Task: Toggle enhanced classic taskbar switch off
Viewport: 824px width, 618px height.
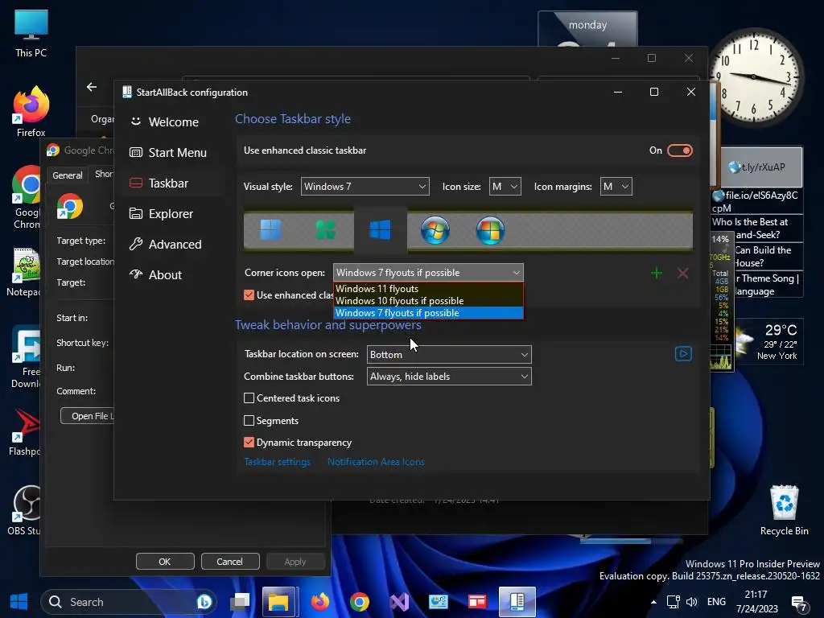Action: (680, 150)
